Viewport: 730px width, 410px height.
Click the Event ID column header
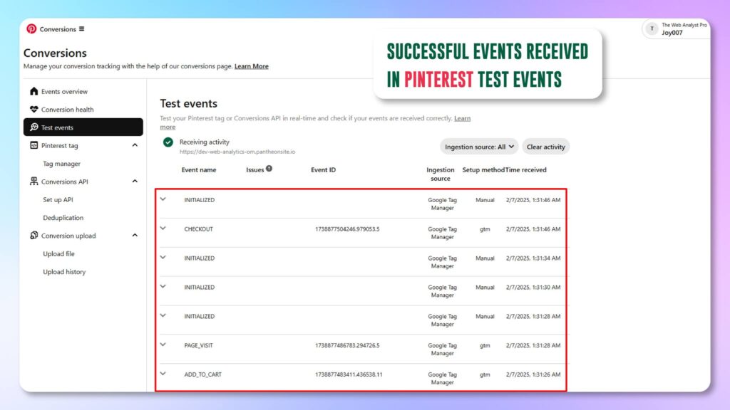323,170
